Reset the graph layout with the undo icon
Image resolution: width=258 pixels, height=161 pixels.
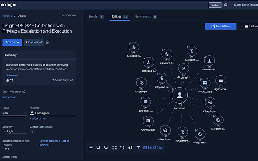tap(122, 148)
